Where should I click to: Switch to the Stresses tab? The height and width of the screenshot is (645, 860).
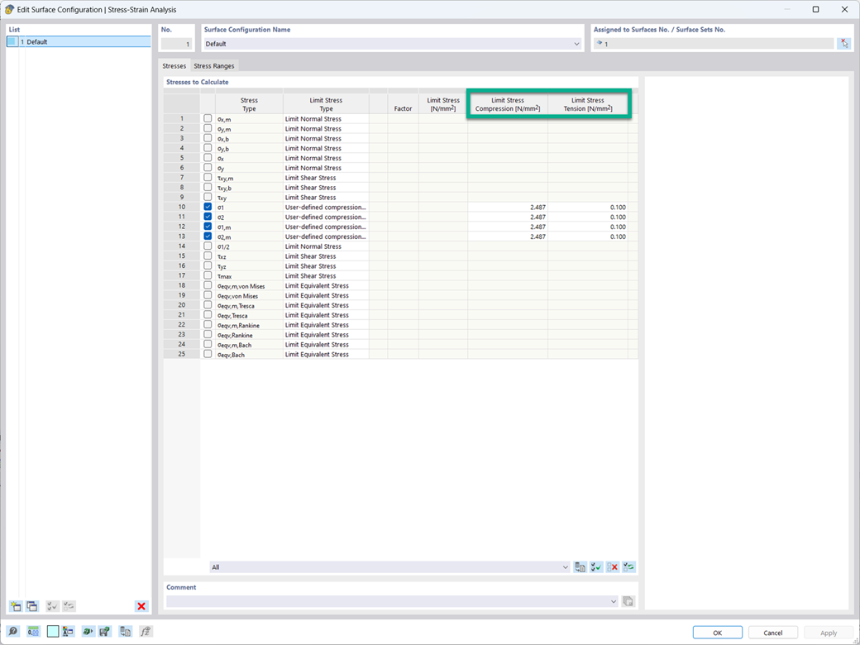[174, 66]
